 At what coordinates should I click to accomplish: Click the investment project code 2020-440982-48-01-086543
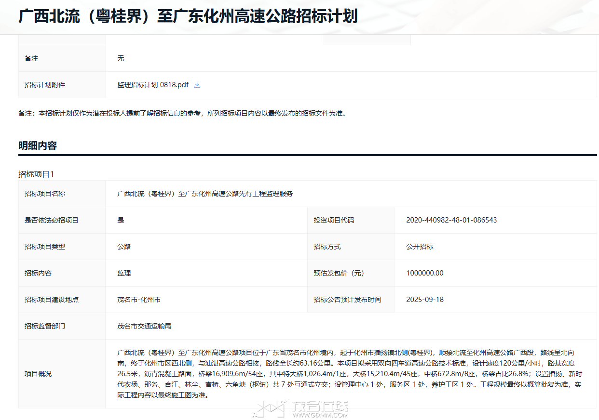(451, 220)
